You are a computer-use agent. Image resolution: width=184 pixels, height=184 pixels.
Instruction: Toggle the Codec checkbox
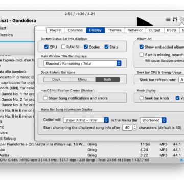click(86, 47)
